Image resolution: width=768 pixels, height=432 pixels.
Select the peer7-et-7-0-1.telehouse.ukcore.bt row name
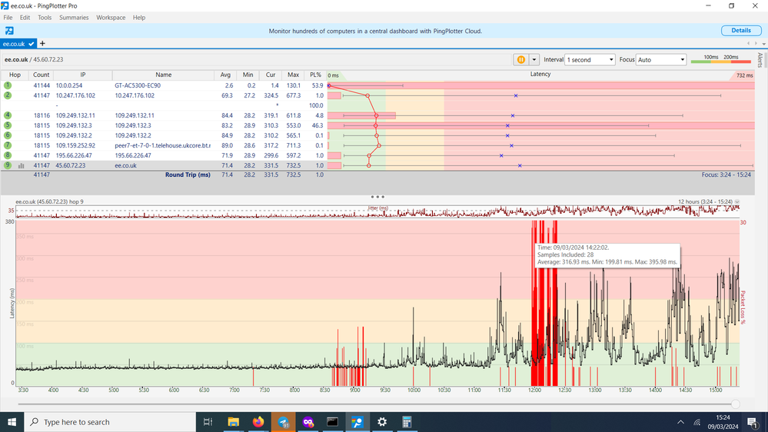click(163, 145)
